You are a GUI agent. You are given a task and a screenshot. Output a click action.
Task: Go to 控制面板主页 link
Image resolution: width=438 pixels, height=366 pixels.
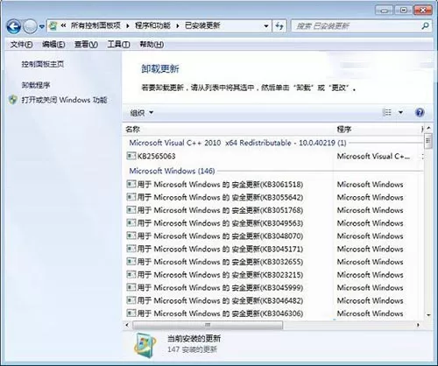(x=43, y=64)
